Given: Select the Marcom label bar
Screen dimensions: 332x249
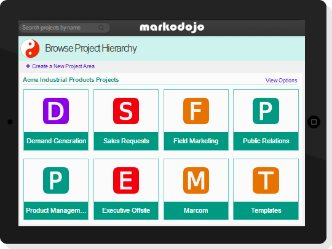Looking at the screenshot, I should tap(196, 211).
